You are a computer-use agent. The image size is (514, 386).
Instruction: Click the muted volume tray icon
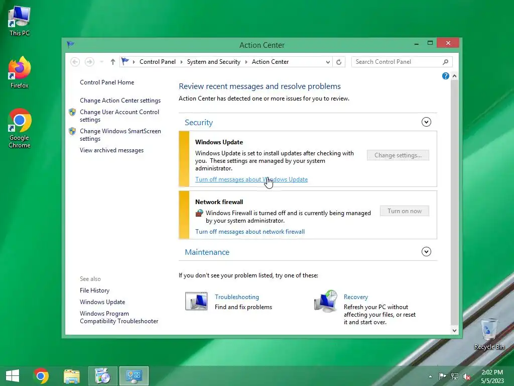click(x=467, y=376)
